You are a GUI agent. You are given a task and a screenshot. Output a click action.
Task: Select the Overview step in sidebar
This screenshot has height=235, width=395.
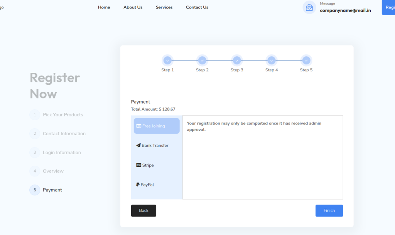[53, 171]
